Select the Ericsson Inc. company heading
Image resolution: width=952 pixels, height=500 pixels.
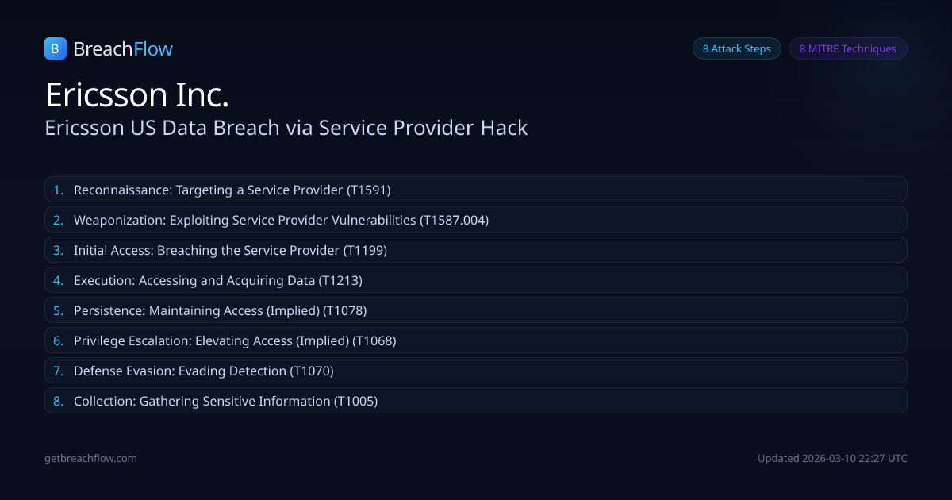coord(137,95)
